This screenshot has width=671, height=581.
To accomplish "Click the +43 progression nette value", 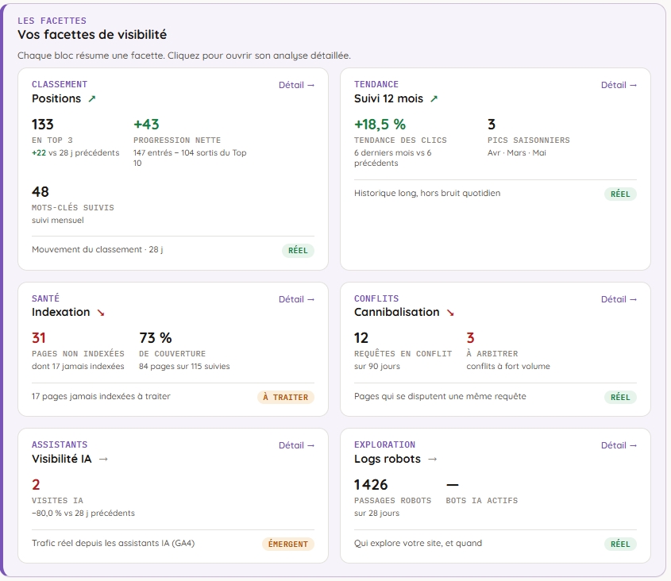I will [146, 125].
